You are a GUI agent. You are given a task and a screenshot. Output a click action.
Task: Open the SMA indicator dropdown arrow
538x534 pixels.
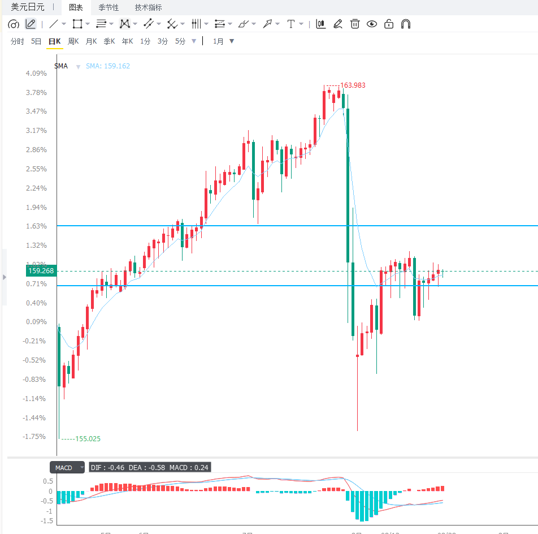click(78, 67)
